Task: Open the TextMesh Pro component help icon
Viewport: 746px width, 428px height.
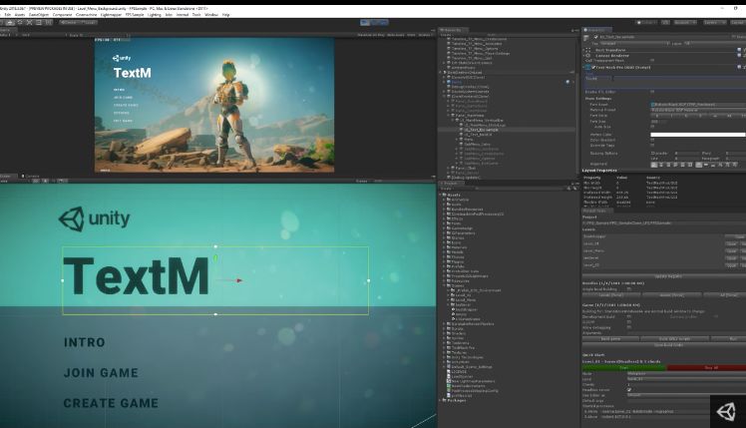Action: coord(739,67)
